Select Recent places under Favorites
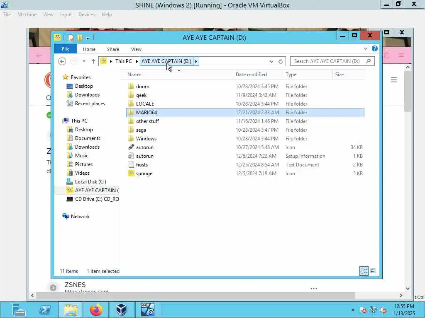 (x=90, y=104)
